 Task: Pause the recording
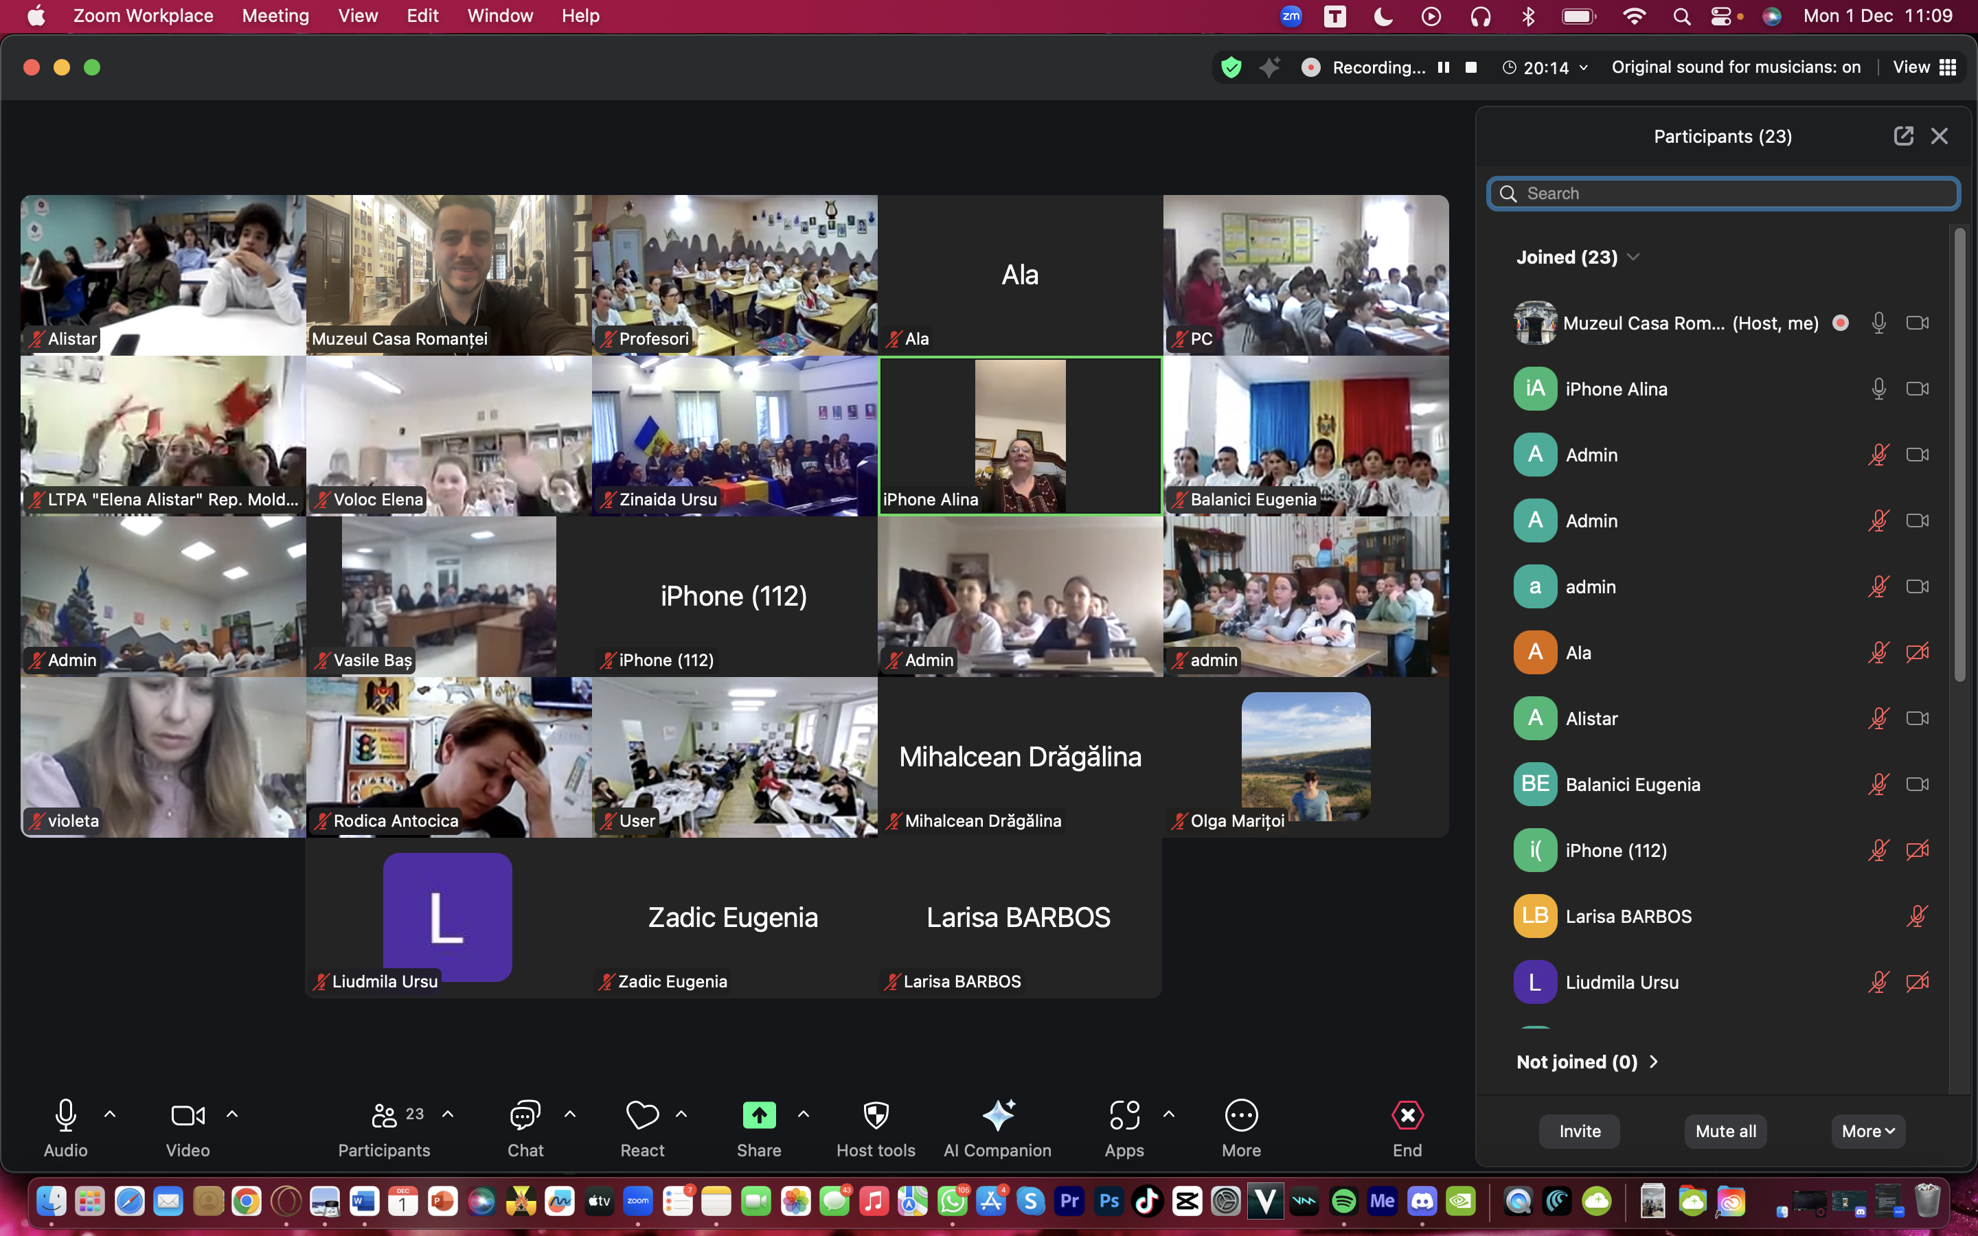(1444, 67)
